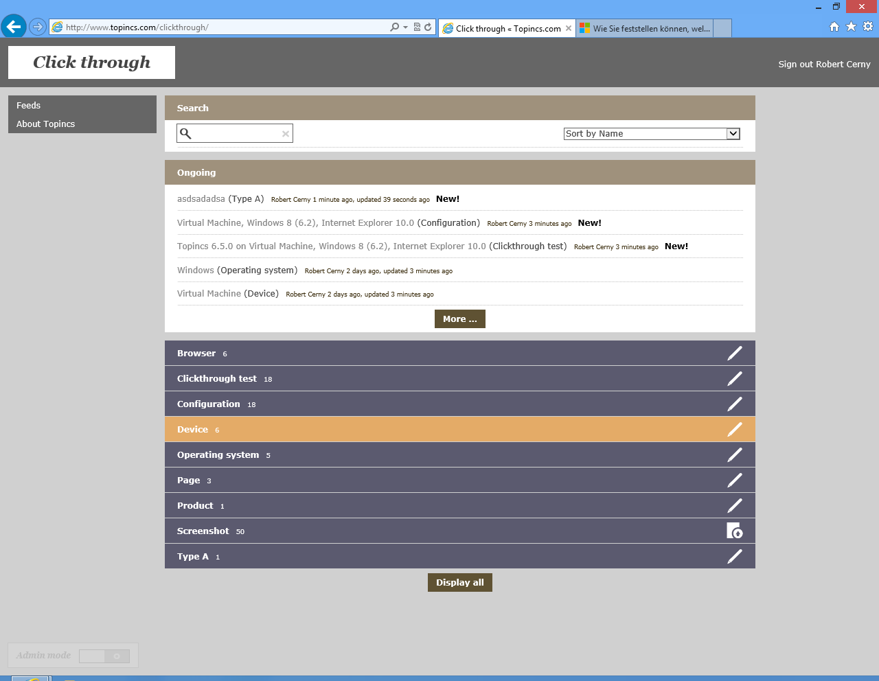Open Feeds in the sidebar menu
This screenshot has width=879, height=681.
(29, 106)
